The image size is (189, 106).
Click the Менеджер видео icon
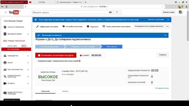pos(5,34)
